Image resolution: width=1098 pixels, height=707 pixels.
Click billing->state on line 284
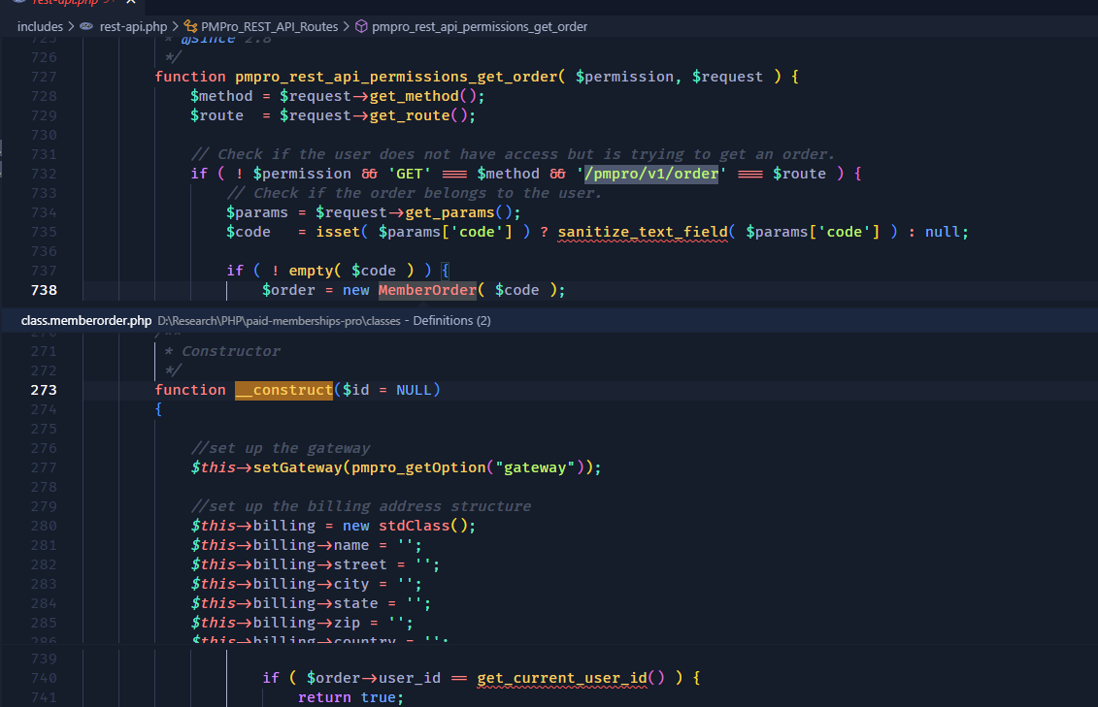316,603
